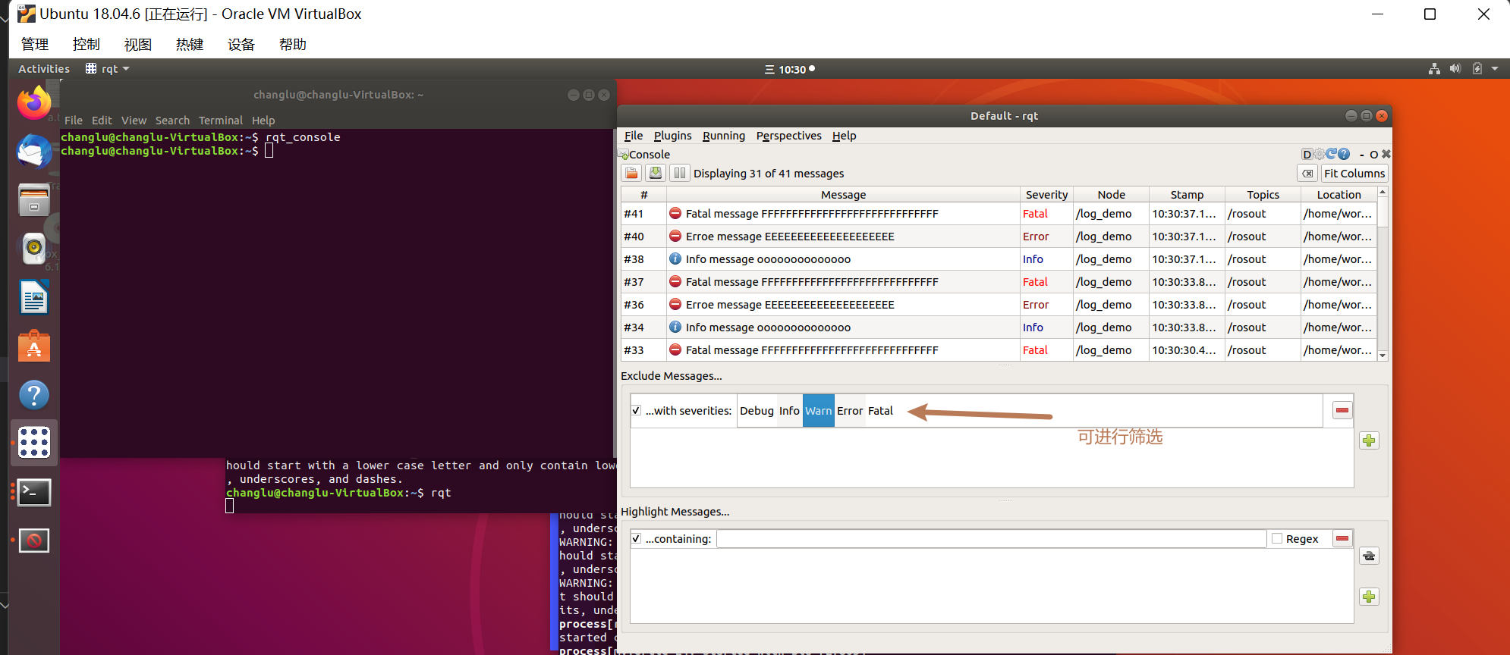The width and height of the screenshot is (1510, 655).
Task: Toggle the with severities filter checkbox
Action: (x=636, y=410)
